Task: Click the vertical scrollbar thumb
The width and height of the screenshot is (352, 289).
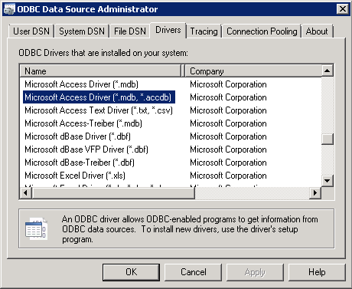Action: click(328, 140)
